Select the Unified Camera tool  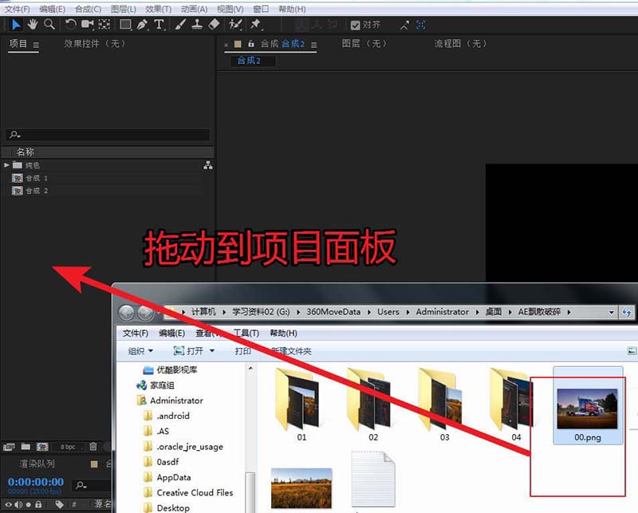pos(87,25)
